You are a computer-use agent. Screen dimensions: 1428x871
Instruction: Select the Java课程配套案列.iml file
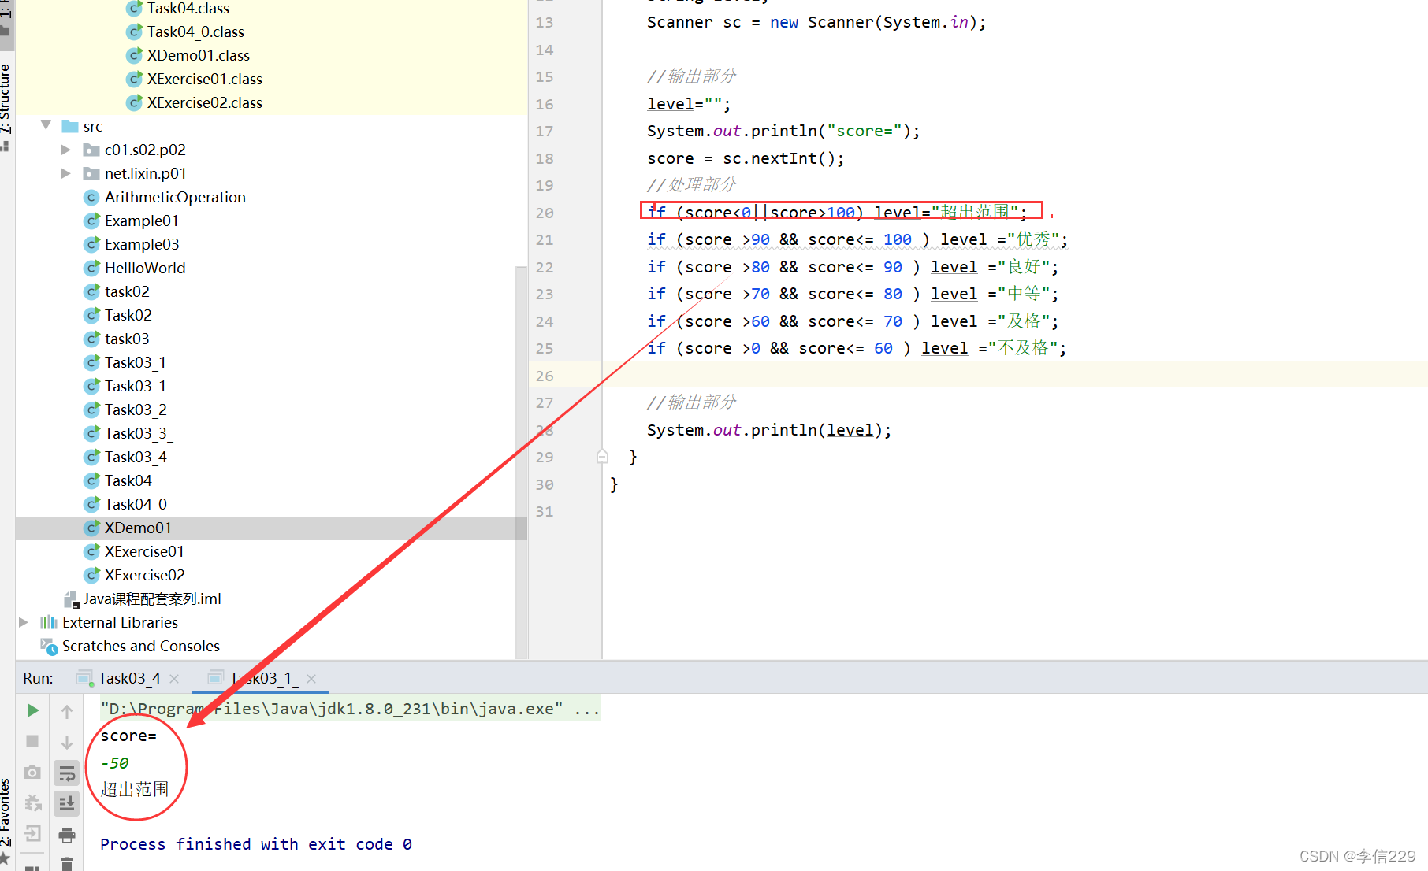[152, 599]
